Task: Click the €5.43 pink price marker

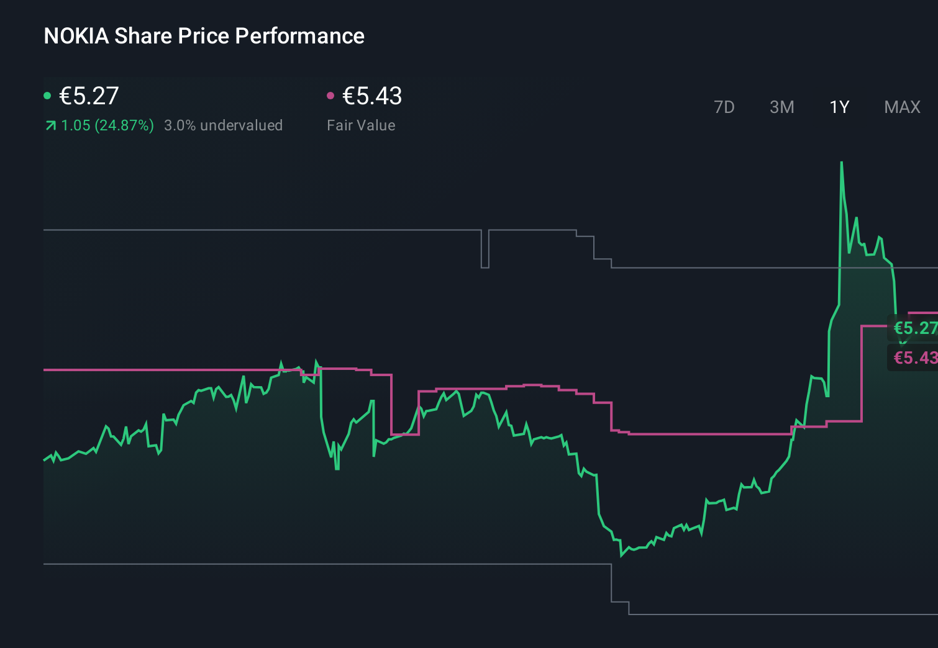Action: 915,358
